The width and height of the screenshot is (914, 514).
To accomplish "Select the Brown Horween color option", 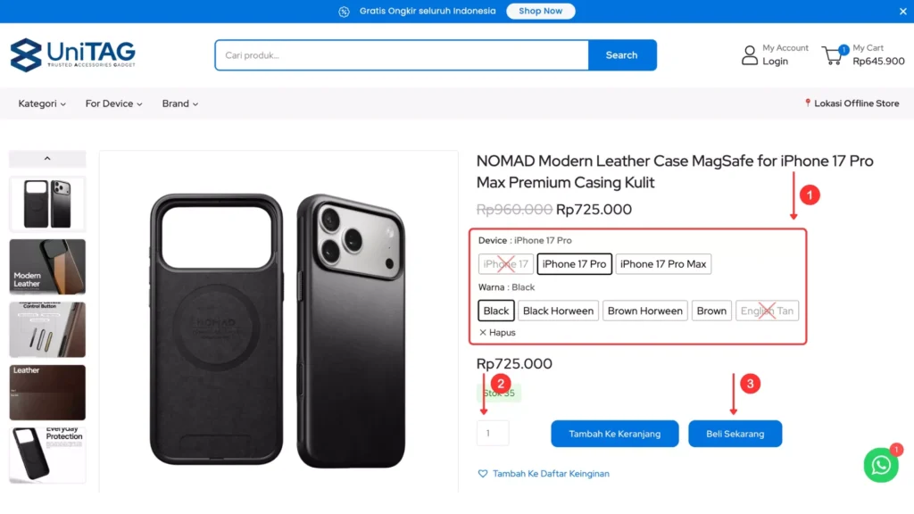I will [x=645, y=311].
